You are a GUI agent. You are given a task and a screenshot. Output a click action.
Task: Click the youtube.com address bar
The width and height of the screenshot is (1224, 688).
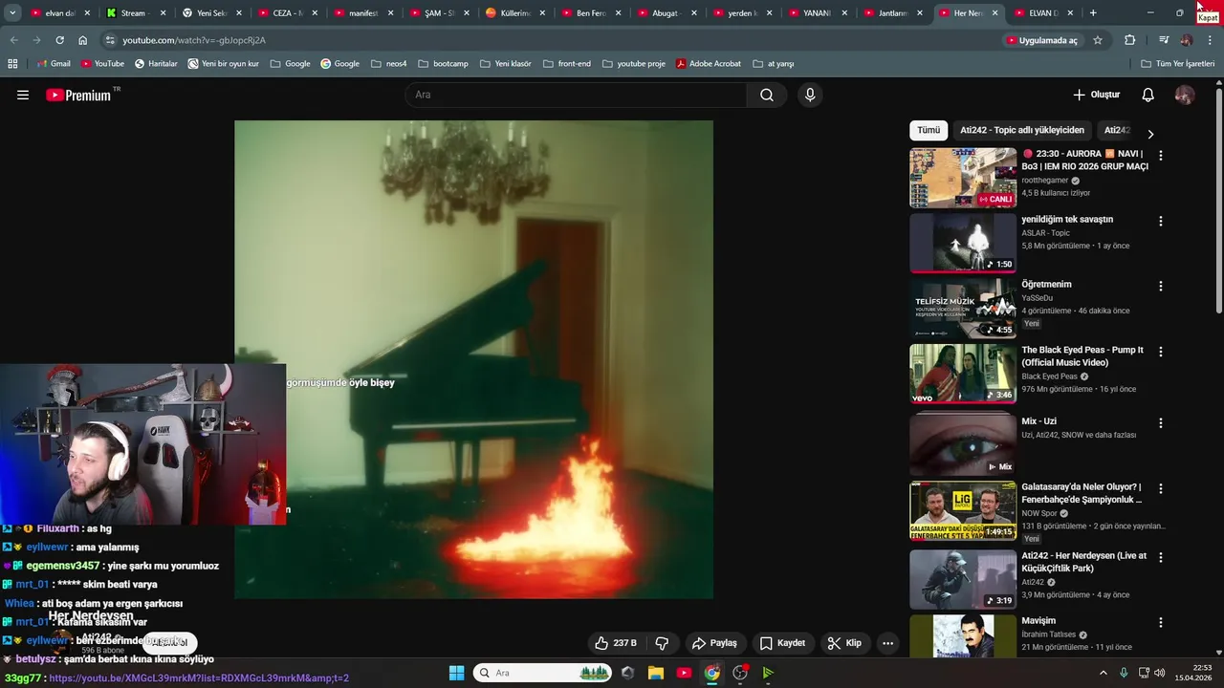click(x=545, y=40)
